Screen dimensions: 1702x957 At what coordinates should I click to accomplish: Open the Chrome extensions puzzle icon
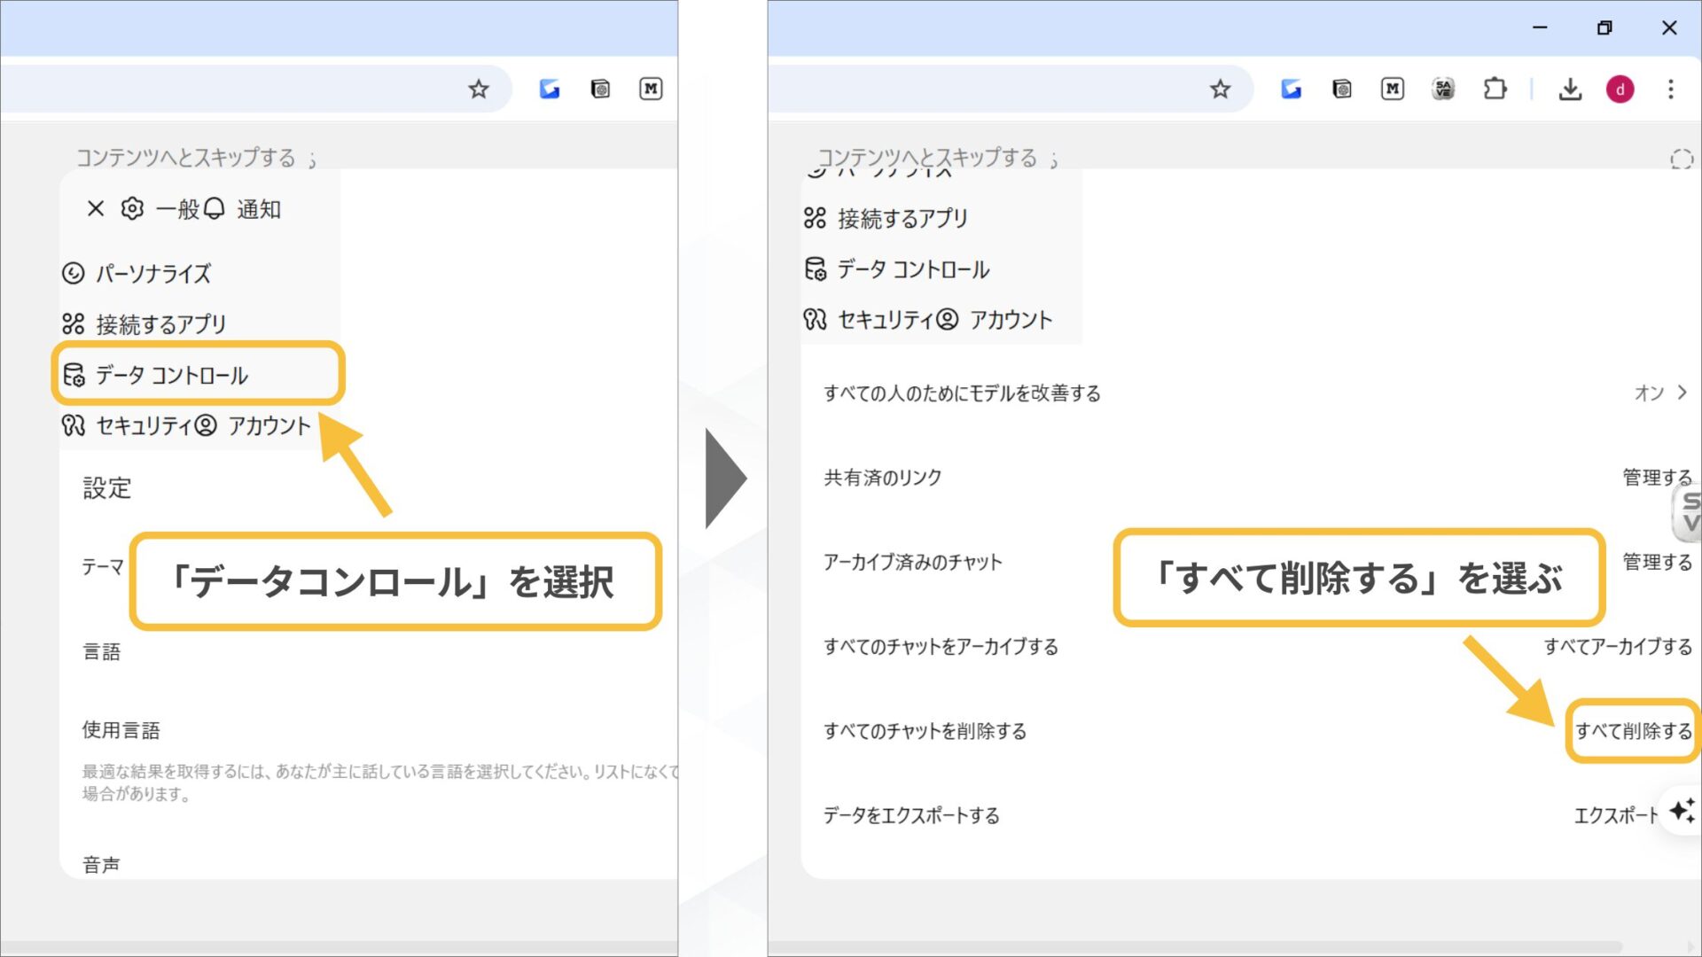point(1495,89)
